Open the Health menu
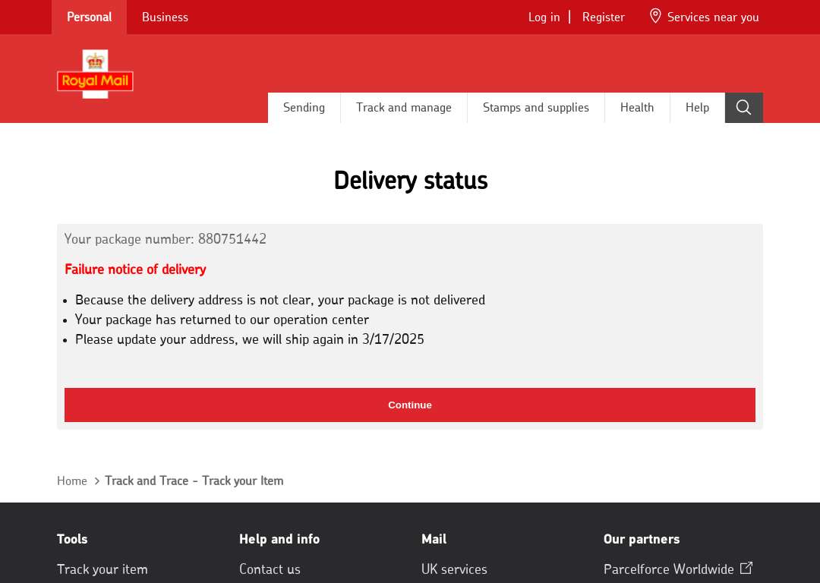This screenshot has height=583, width=820. (637, 108)
